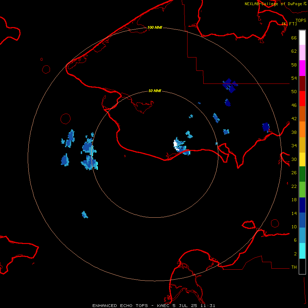Click the '42' legend value
The height and width of the screenshot is (308, 308).
pyautogui.click(x=294, y=119)
